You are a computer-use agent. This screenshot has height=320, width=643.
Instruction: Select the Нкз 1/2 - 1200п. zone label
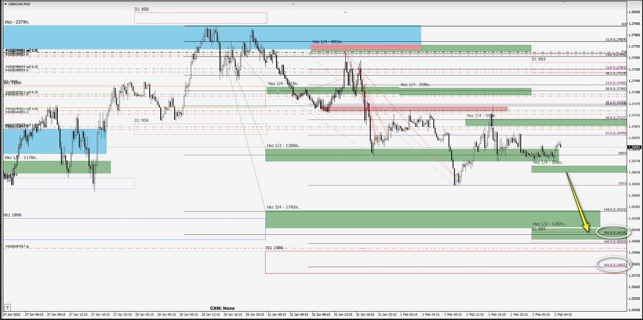[x=282, y=146]
